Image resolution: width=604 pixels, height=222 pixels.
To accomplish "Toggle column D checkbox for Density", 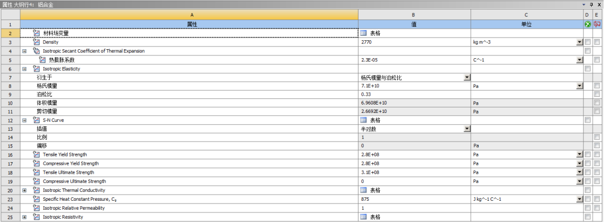I will 587,42.
